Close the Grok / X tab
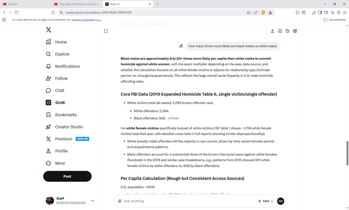 point(150,4)
